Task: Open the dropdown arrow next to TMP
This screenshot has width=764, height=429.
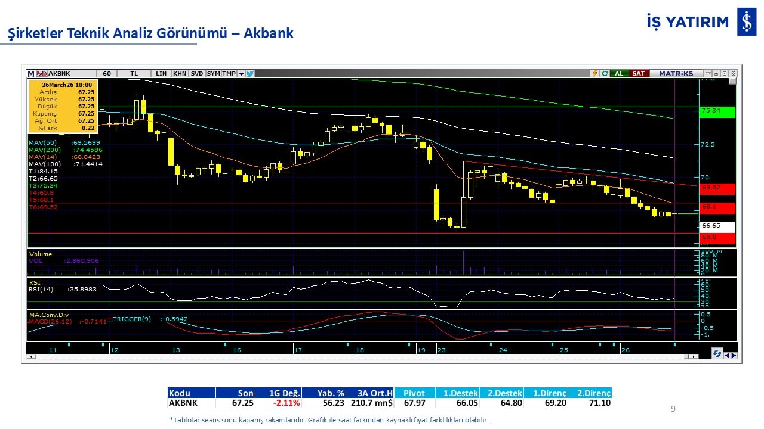Action: [x=241, y=74]
